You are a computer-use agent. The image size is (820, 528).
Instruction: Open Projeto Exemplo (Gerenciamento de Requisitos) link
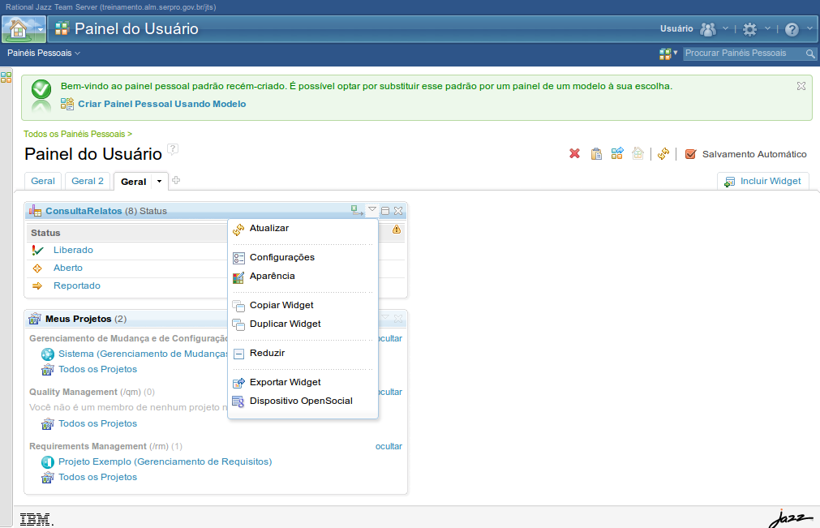click(165, 461)
